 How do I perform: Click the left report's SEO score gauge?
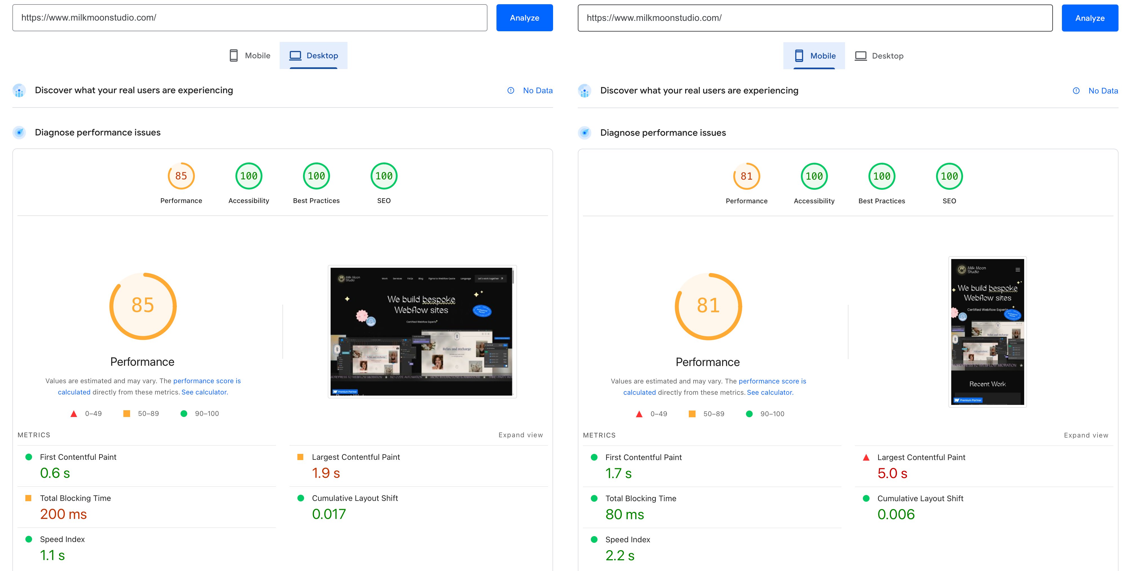point(384,176)
